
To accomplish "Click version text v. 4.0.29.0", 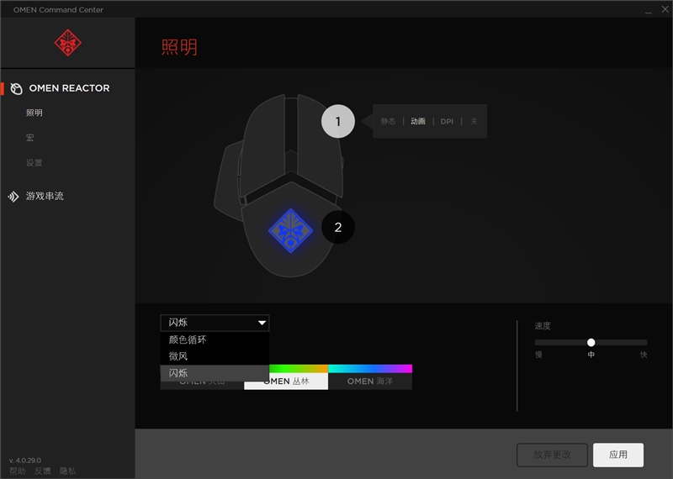I will (x=25, y=461).
